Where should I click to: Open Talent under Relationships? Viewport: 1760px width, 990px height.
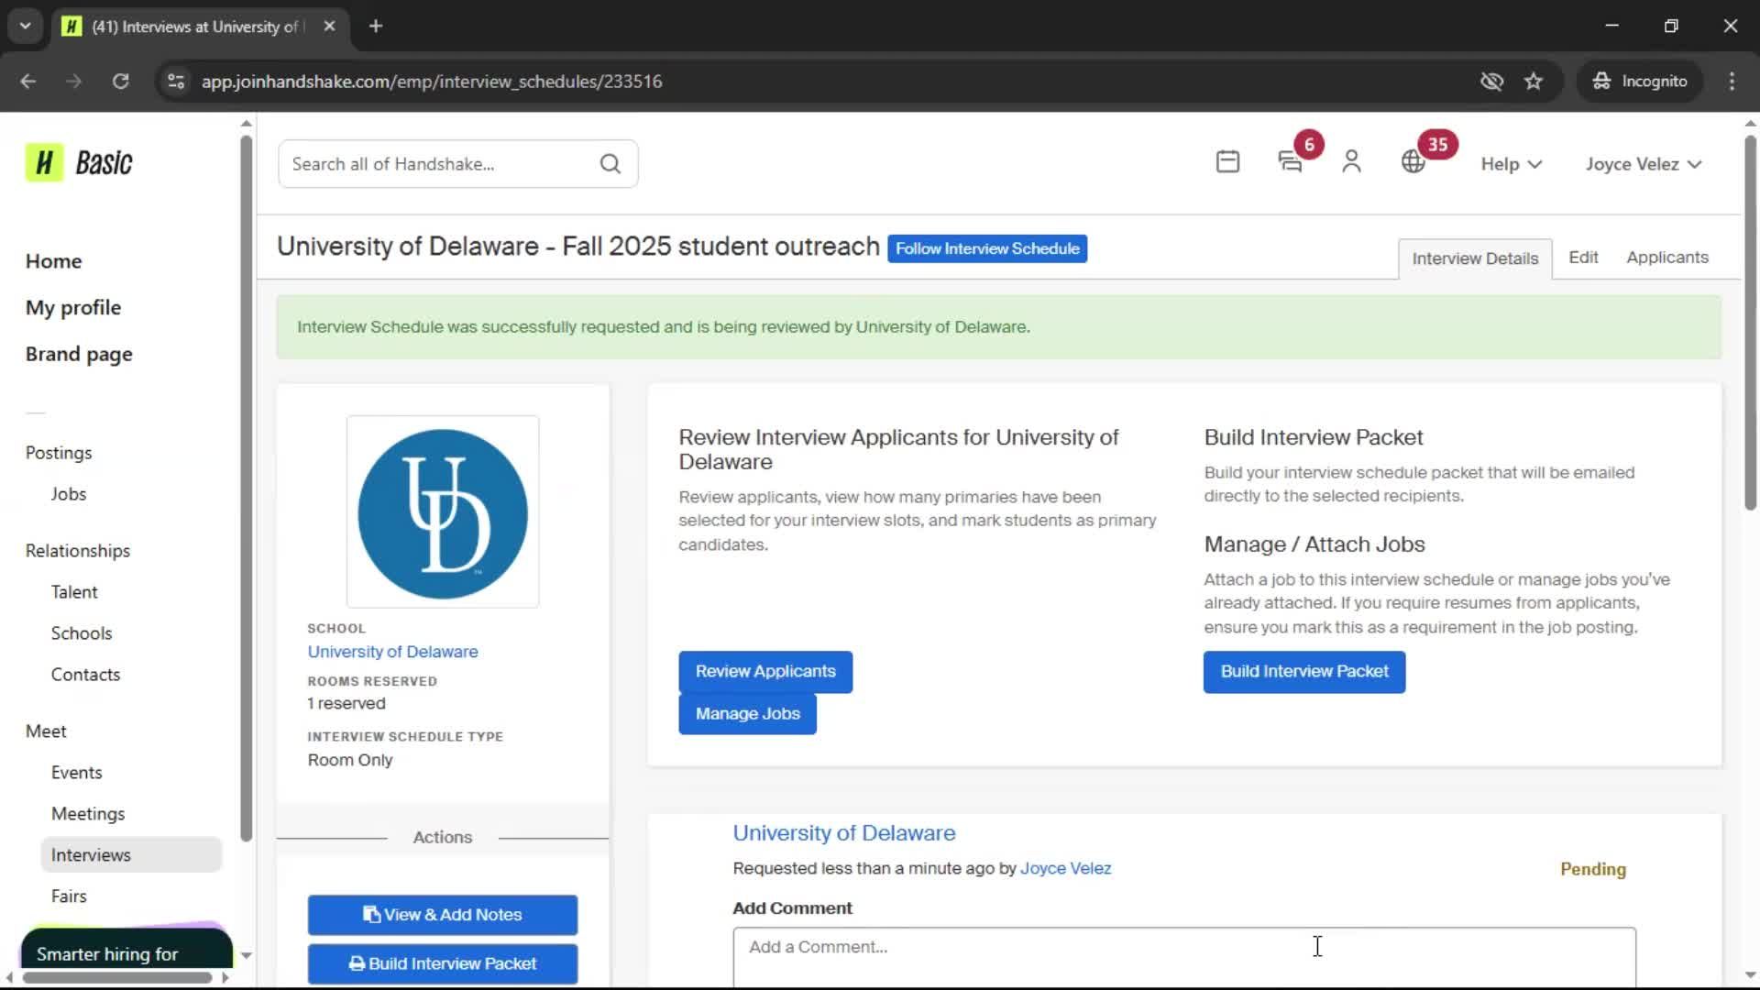(74, 592)
